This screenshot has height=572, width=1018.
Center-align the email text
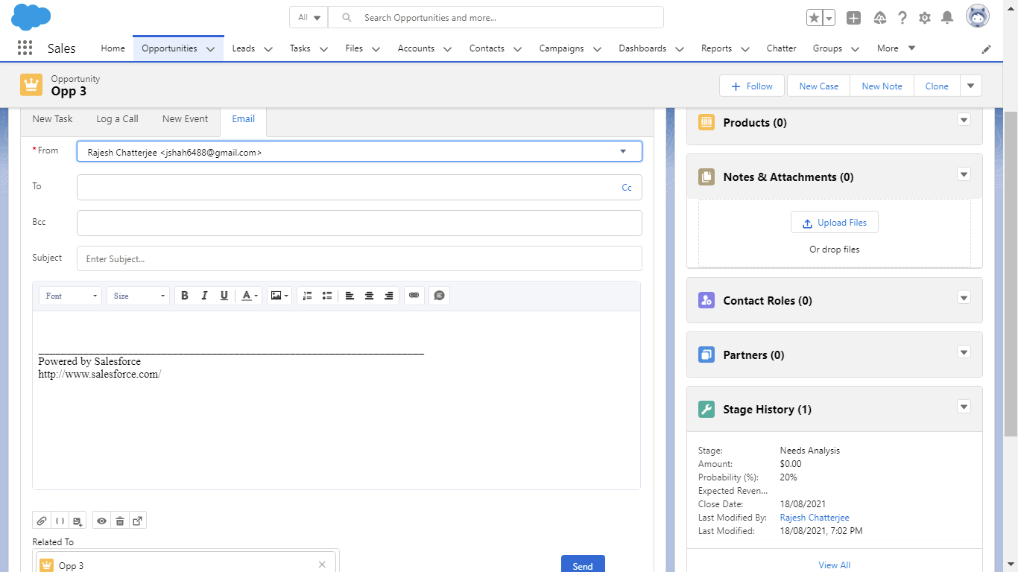pos(369,296)
